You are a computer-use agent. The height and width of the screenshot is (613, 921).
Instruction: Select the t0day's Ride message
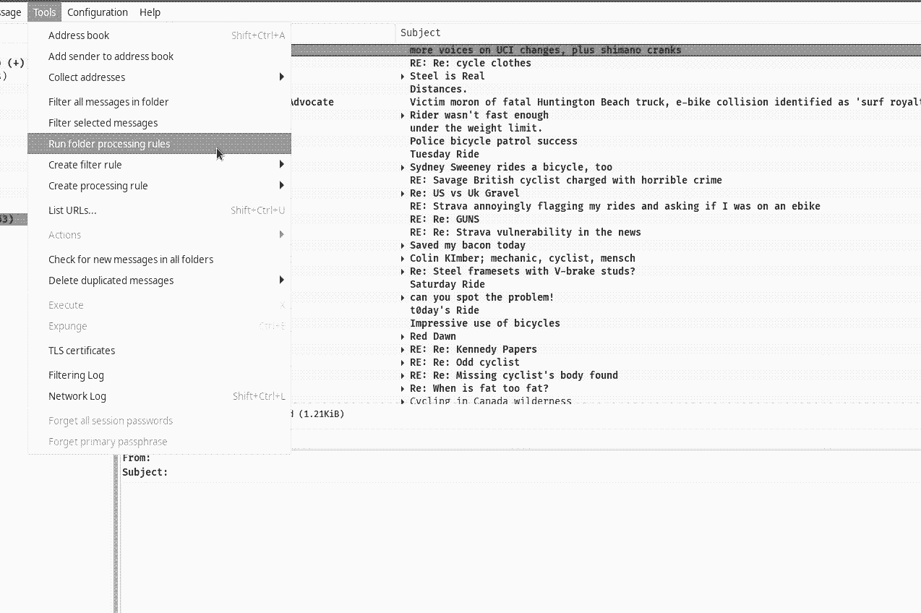click(x=445, y=310)
